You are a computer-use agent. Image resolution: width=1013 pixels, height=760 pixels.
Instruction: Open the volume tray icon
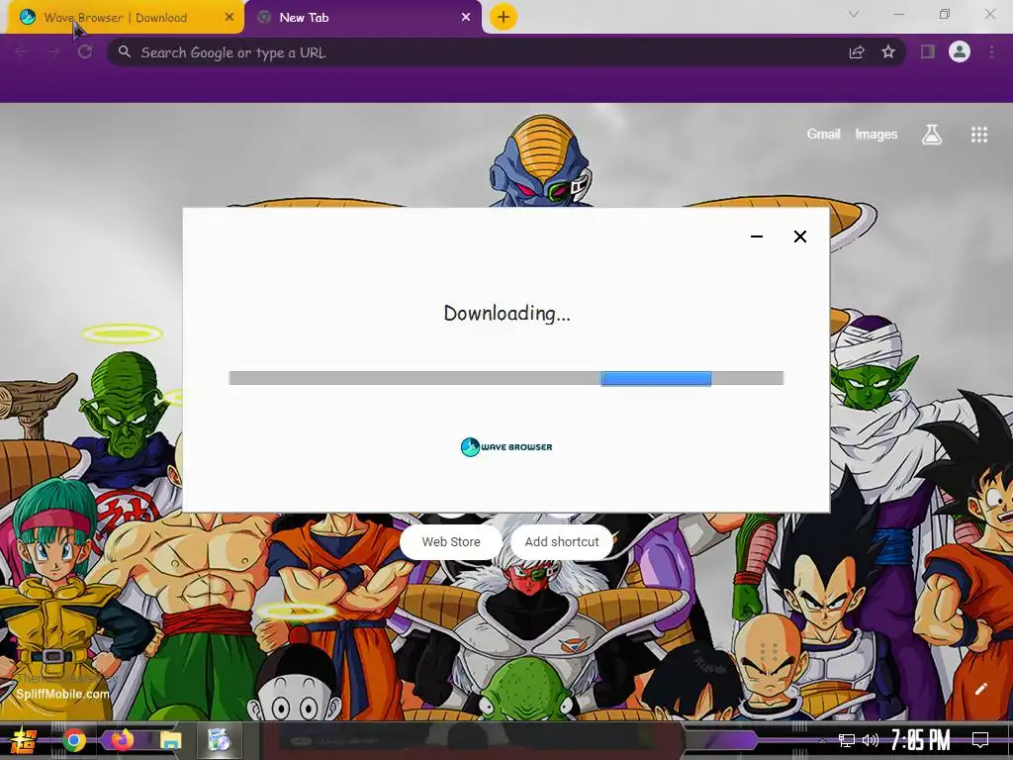[871, 740]
